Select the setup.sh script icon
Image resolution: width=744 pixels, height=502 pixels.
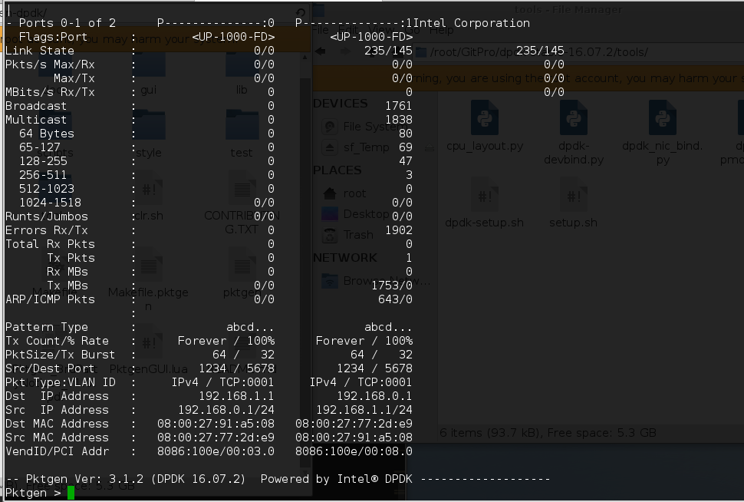[x=573, y=196]
